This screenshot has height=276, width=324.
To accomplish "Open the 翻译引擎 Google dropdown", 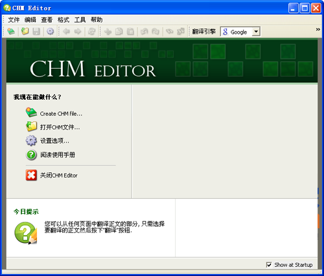I will [x=256, y=32].
